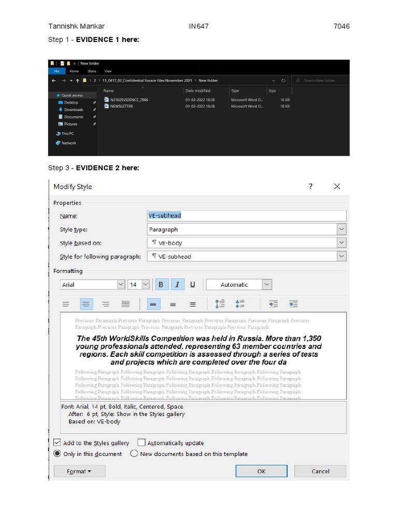The height and width of the screenshot is (531, 398).
Task: Open Style based on dropdown
Action: (342, 243)
